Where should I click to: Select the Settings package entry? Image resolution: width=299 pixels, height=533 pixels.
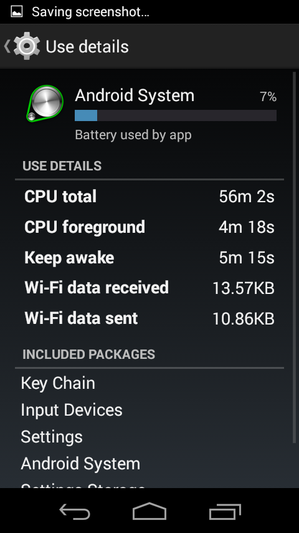(x=52, y=437)
